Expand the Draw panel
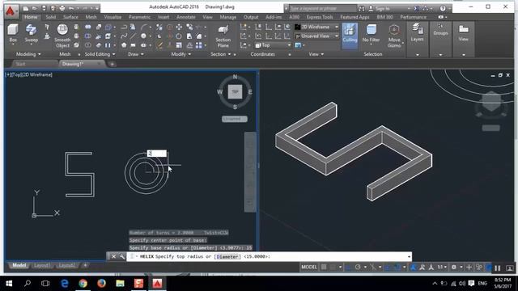518x291 pixels. pyautogui.click(x=136, y=54)
